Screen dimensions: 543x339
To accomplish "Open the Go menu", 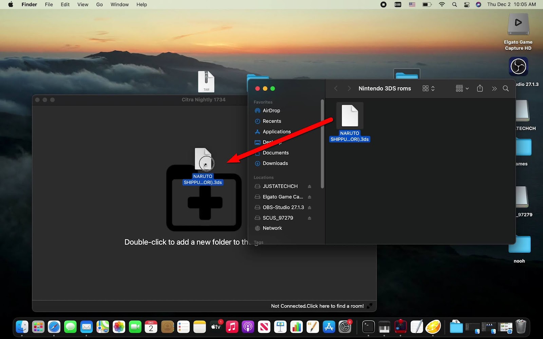I will [x=99, y=4].
